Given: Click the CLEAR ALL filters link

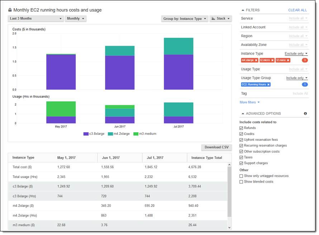Looking at the screenshot, I should (x=297, y=10).
